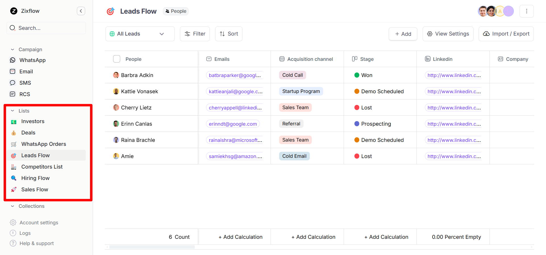Tick the select-all checkbox beside People
Screen dimensions: 546x255
pos(117,59)
